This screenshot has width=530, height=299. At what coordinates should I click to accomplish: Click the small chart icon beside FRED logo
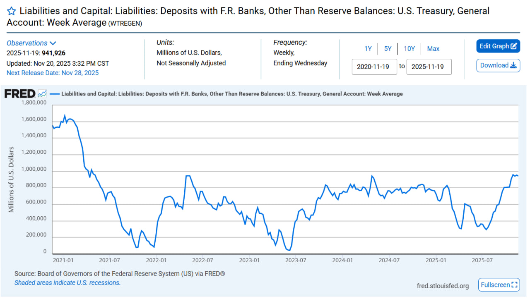(42, 93)
